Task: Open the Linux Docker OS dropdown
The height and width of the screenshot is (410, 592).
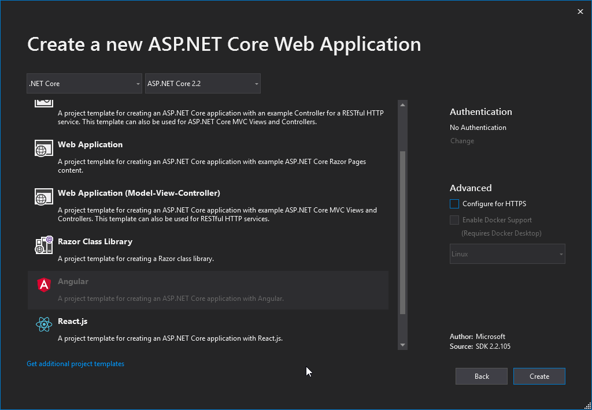Action: [x=507, y=254]
